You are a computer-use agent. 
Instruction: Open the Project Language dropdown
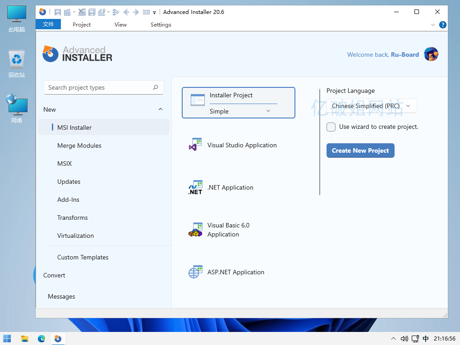371,106
